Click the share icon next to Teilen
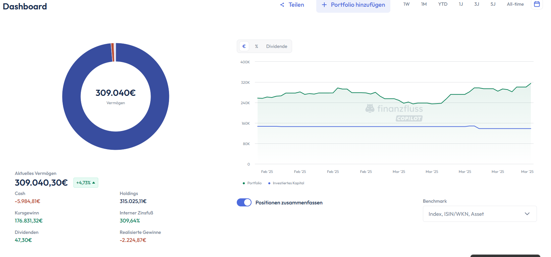Viewport: 551px width, 257px height. pyautogui.click(x=282, y=5)
